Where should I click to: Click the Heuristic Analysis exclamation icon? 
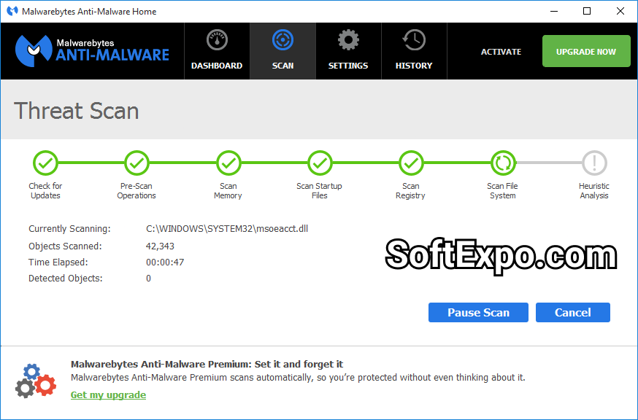[x=594, y=163]
